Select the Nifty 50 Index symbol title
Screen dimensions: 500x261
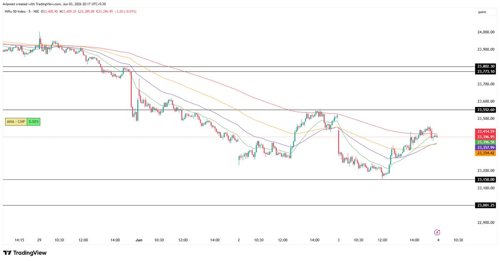point(22,11)
